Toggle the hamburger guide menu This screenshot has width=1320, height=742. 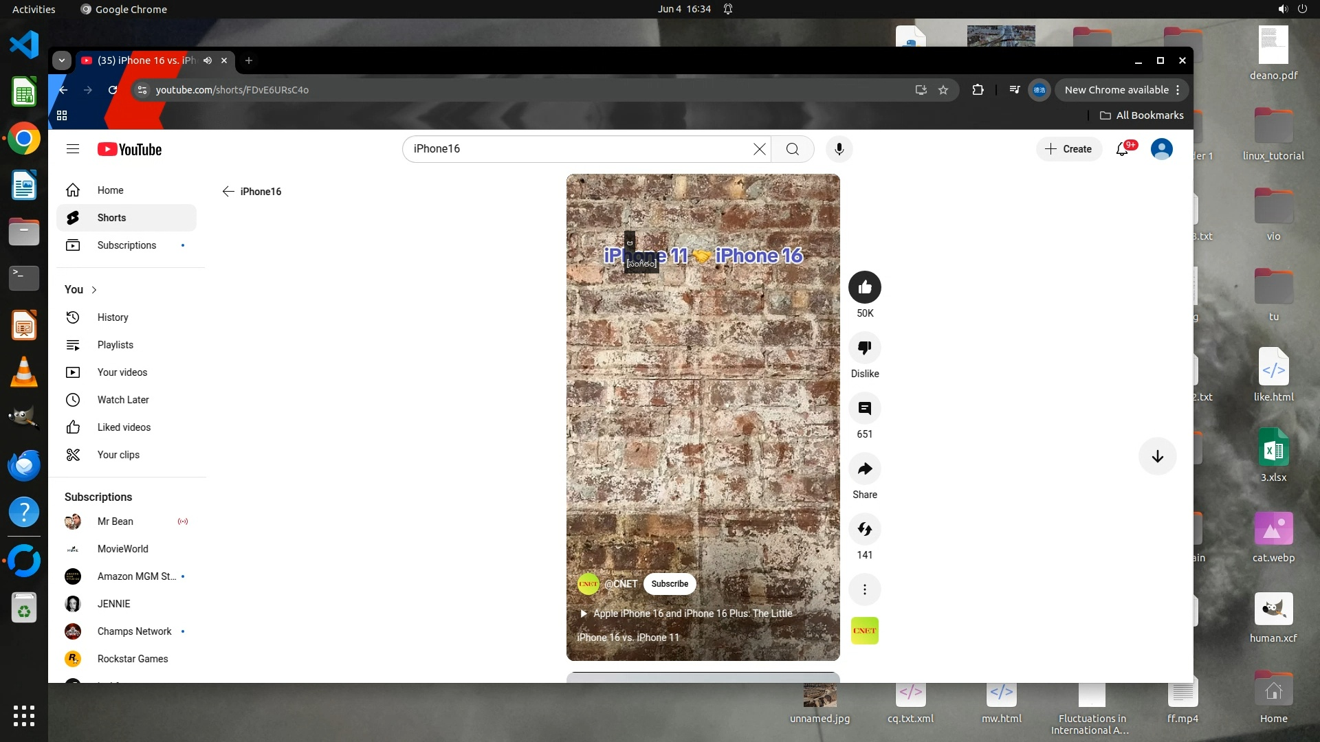pos(73,149)
